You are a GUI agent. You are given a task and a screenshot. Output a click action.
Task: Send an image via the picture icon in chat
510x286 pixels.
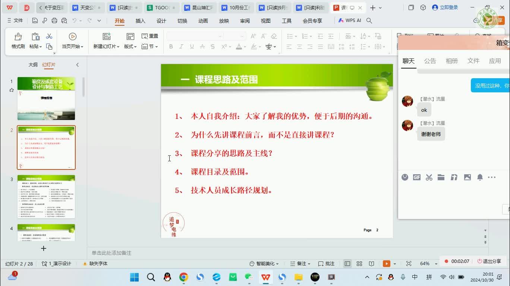467,177
